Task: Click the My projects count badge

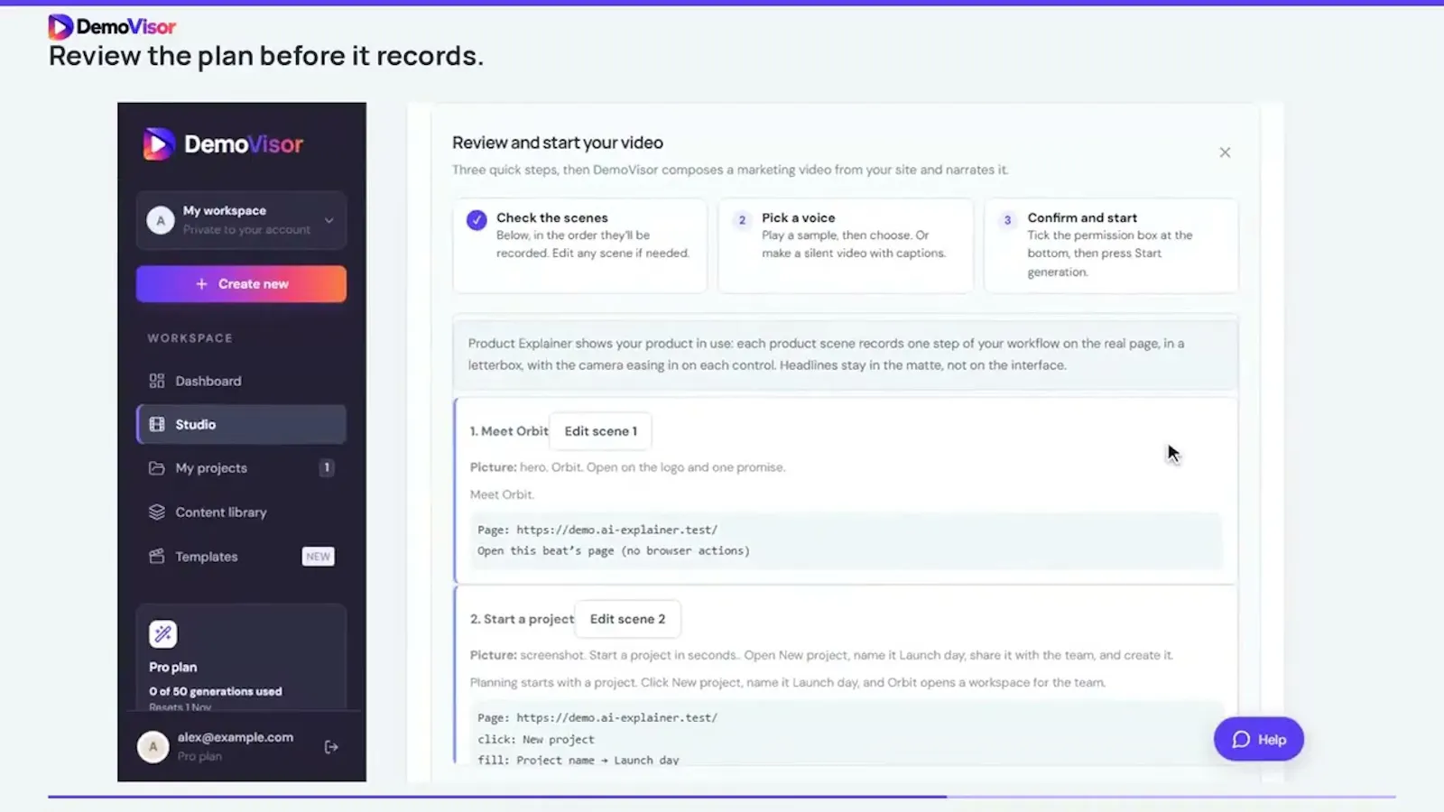Action: [x=327, y=467]
